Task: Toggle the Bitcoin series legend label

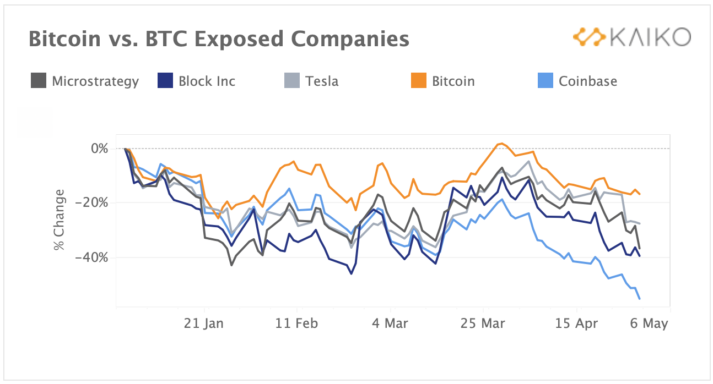Action: (453, 81)
